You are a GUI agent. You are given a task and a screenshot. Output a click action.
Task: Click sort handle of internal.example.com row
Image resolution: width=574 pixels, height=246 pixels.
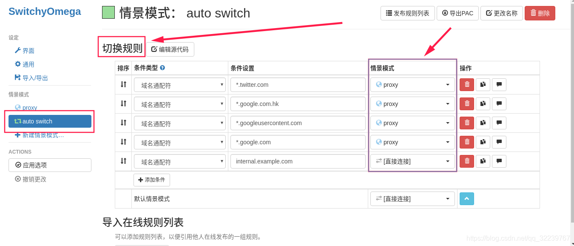(x=123, y=161)
